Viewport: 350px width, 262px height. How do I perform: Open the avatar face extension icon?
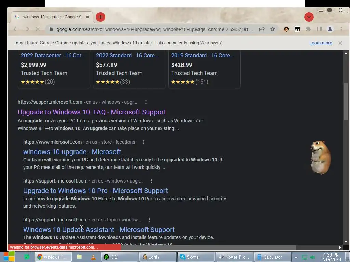(x=286, y=29)
